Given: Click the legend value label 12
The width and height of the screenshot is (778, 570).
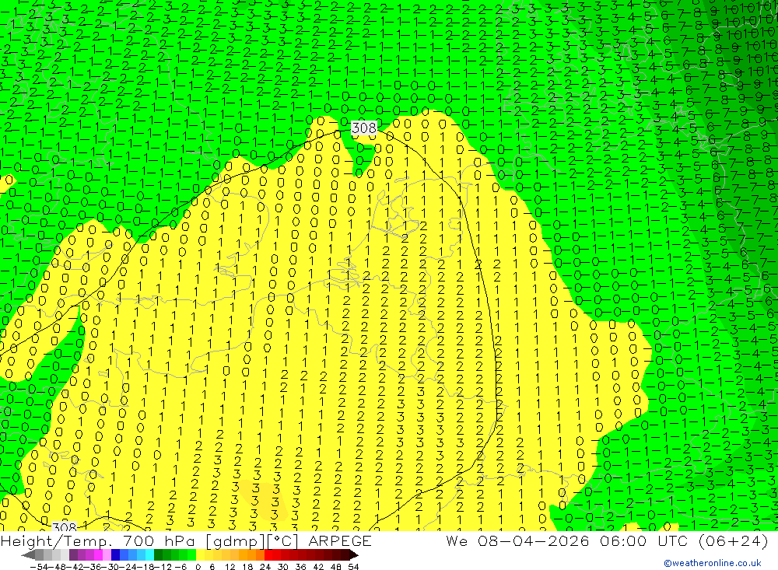Looking at the screenshot, I should point(230,567).
